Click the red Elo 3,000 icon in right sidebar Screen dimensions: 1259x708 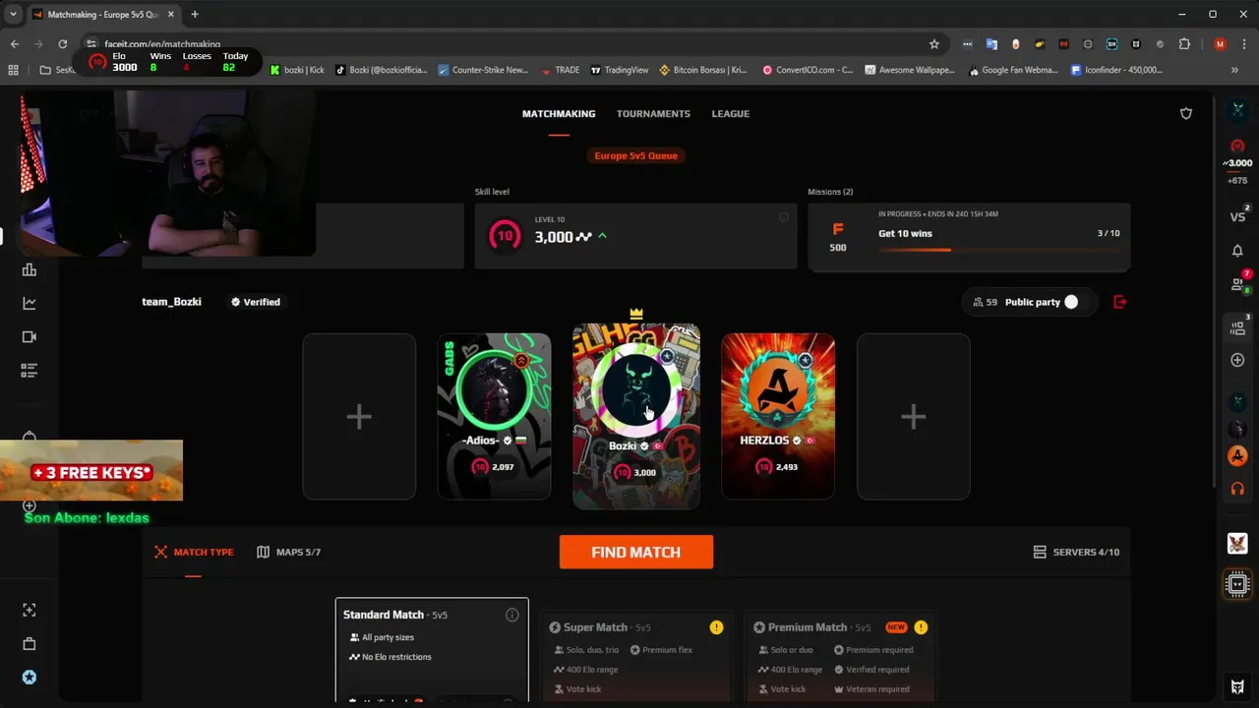1237,147
